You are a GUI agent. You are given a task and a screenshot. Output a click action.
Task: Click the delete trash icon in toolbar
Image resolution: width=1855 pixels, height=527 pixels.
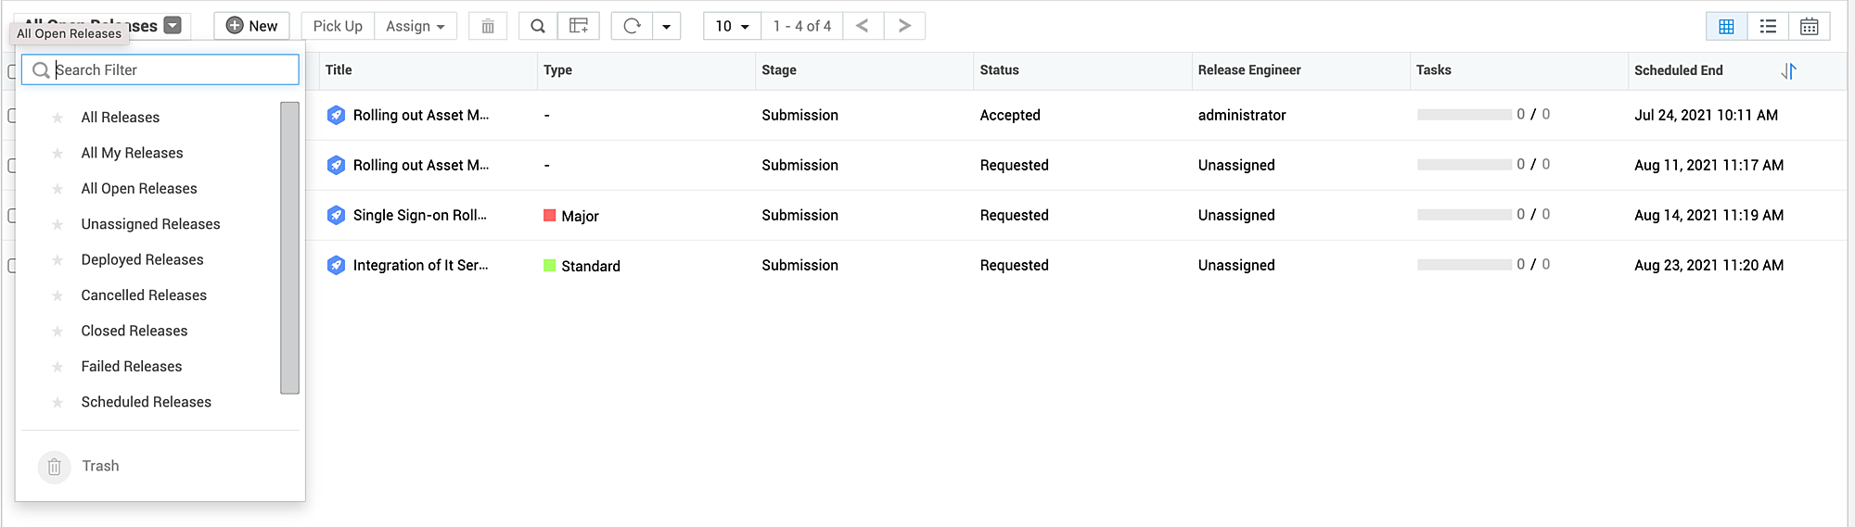(488, 26)
